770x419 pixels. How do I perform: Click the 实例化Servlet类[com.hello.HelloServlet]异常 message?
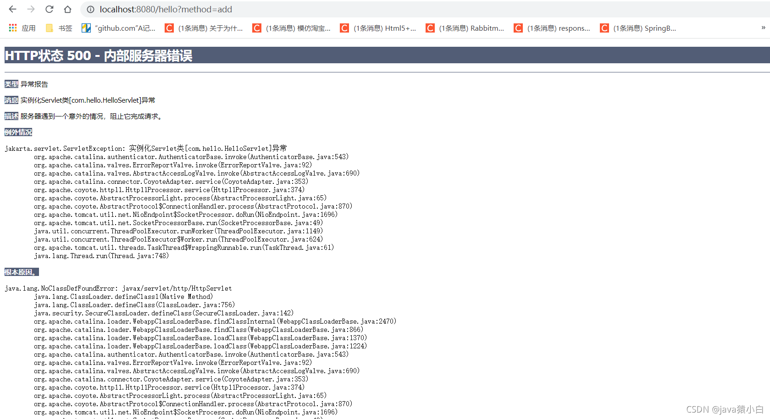88,100
